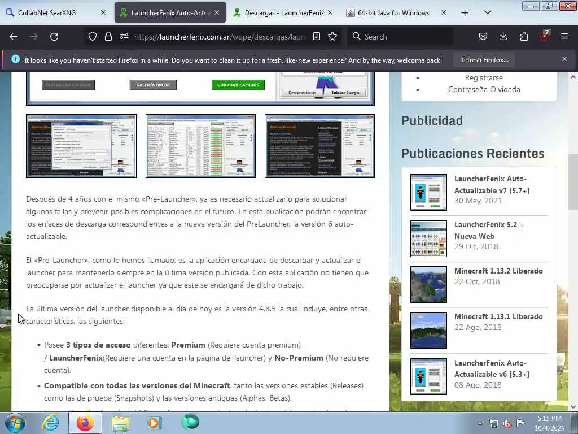Screen dimensions: 578x434
Task: Click the Refresh Firefox... button
Action: 484,60
